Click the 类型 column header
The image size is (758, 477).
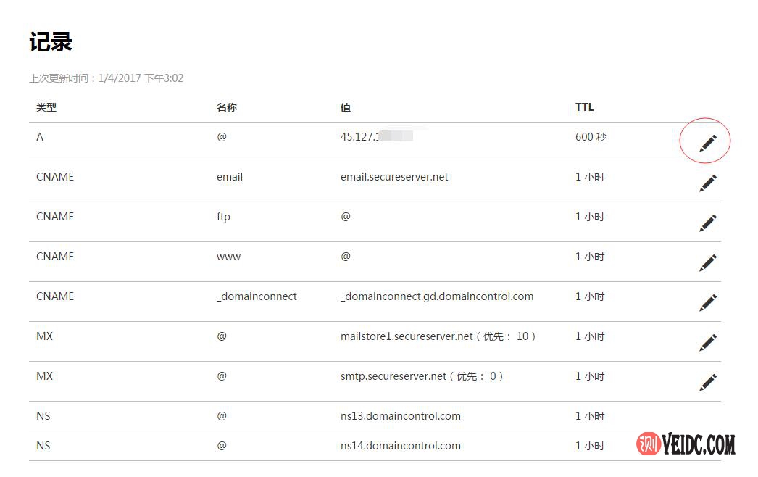click(x=46, y=107)
